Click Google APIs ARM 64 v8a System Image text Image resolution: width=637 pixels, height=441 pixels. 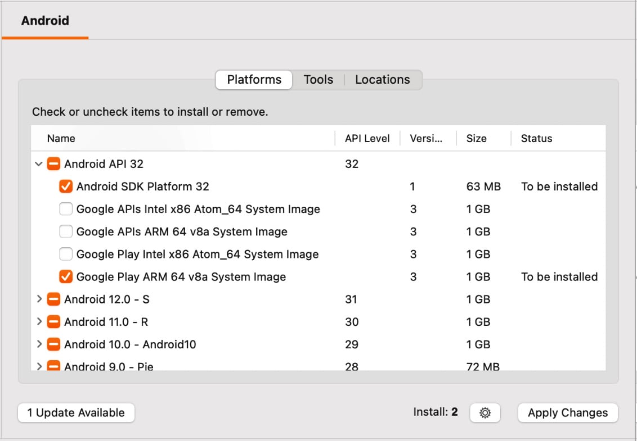tap(182, 231)
